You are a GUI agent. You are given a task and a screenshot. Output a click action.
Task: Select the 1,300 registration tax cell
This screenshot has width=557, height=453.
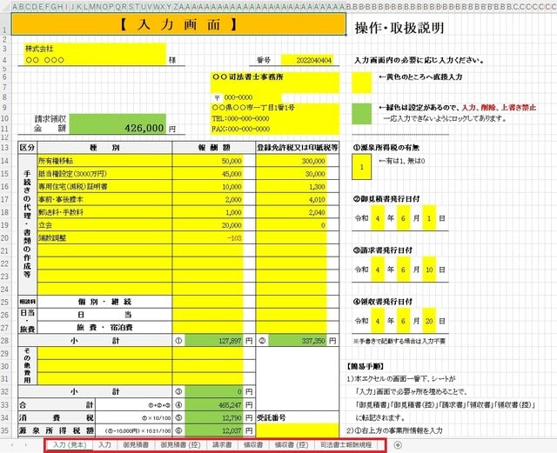(x=292, y=186)
